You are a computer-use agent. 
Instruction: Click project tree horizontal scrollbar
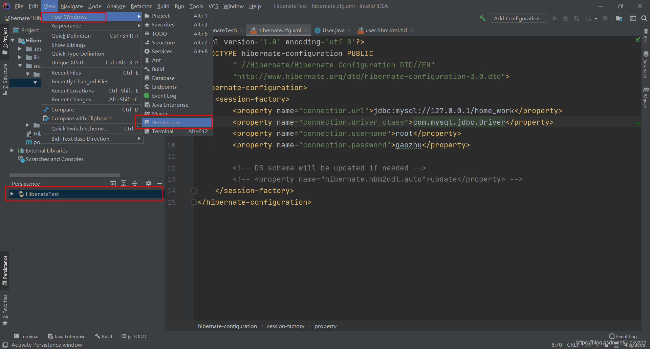pyautogui.click(x=65, y=175)
